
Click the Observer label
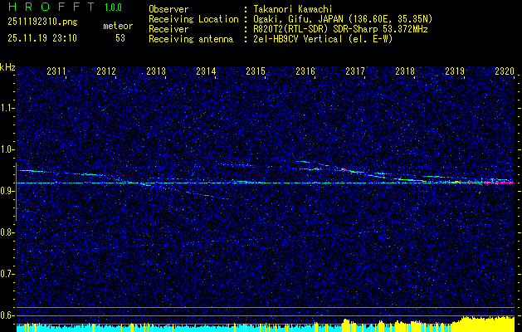pos(168,9)
